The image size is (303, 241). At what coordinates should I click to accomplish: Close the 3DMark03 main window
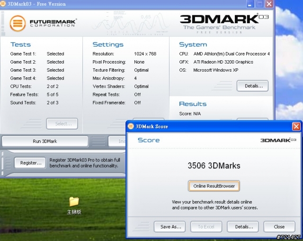(x=269, y=4)
